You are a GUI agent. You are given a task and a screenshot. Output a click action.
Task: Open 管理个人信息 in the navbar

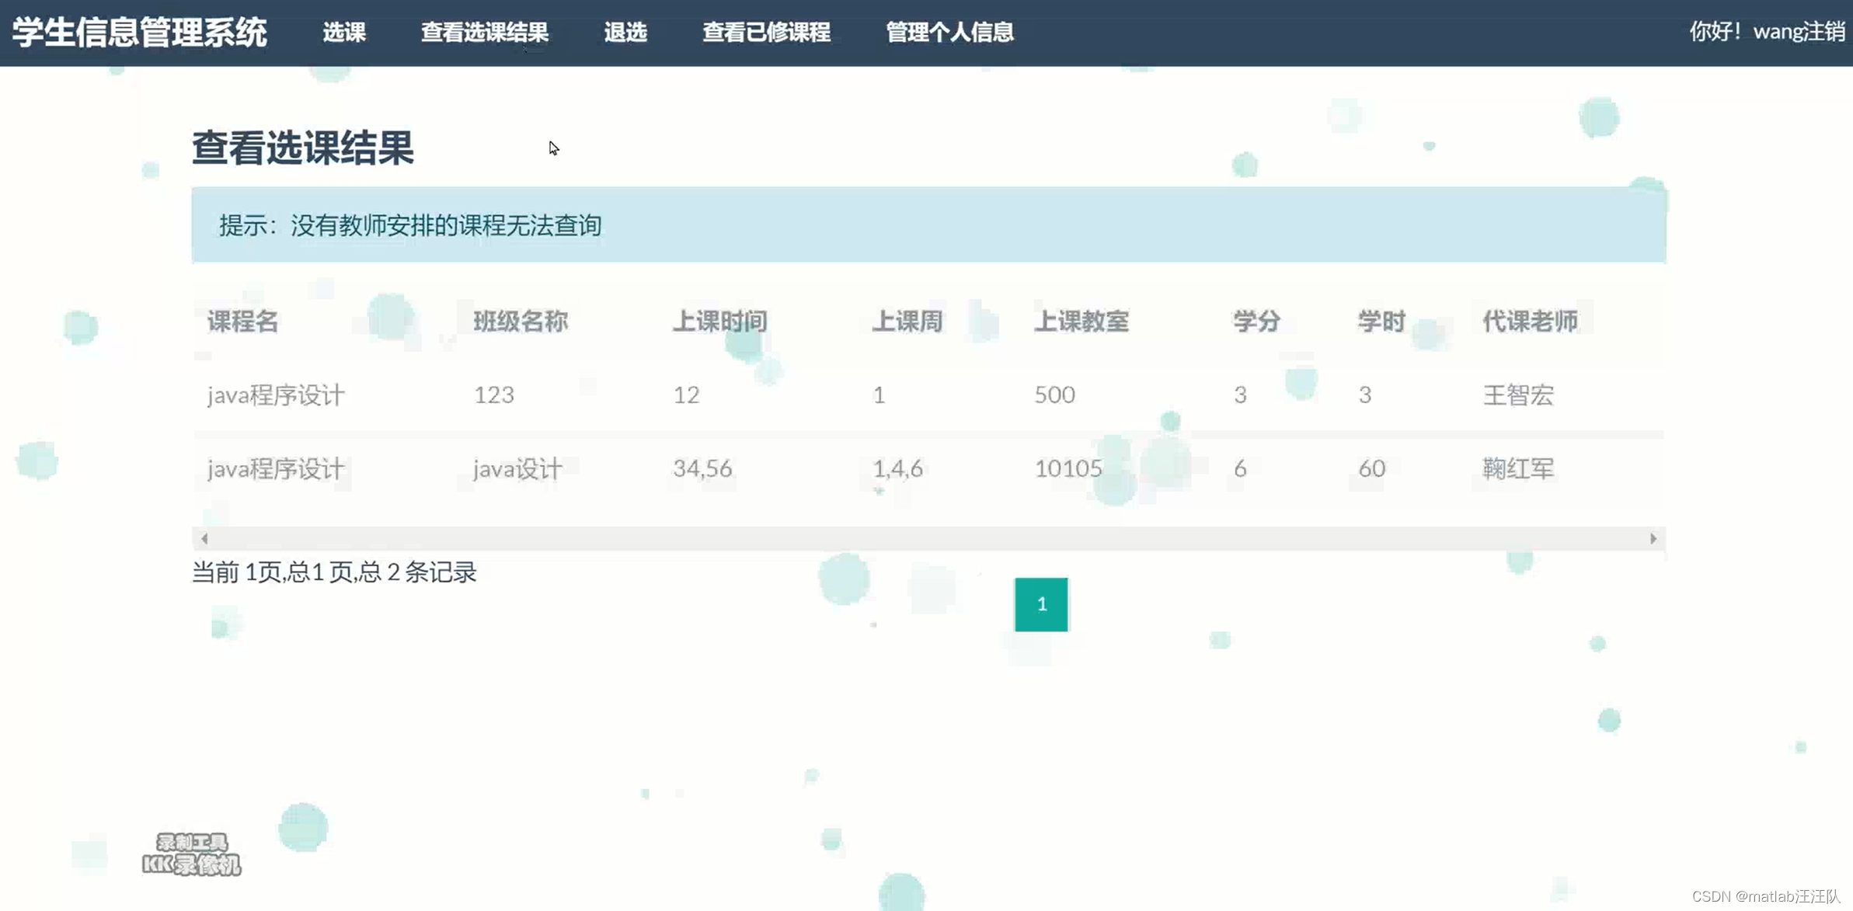pyautogui.click(x=949, y=32)
